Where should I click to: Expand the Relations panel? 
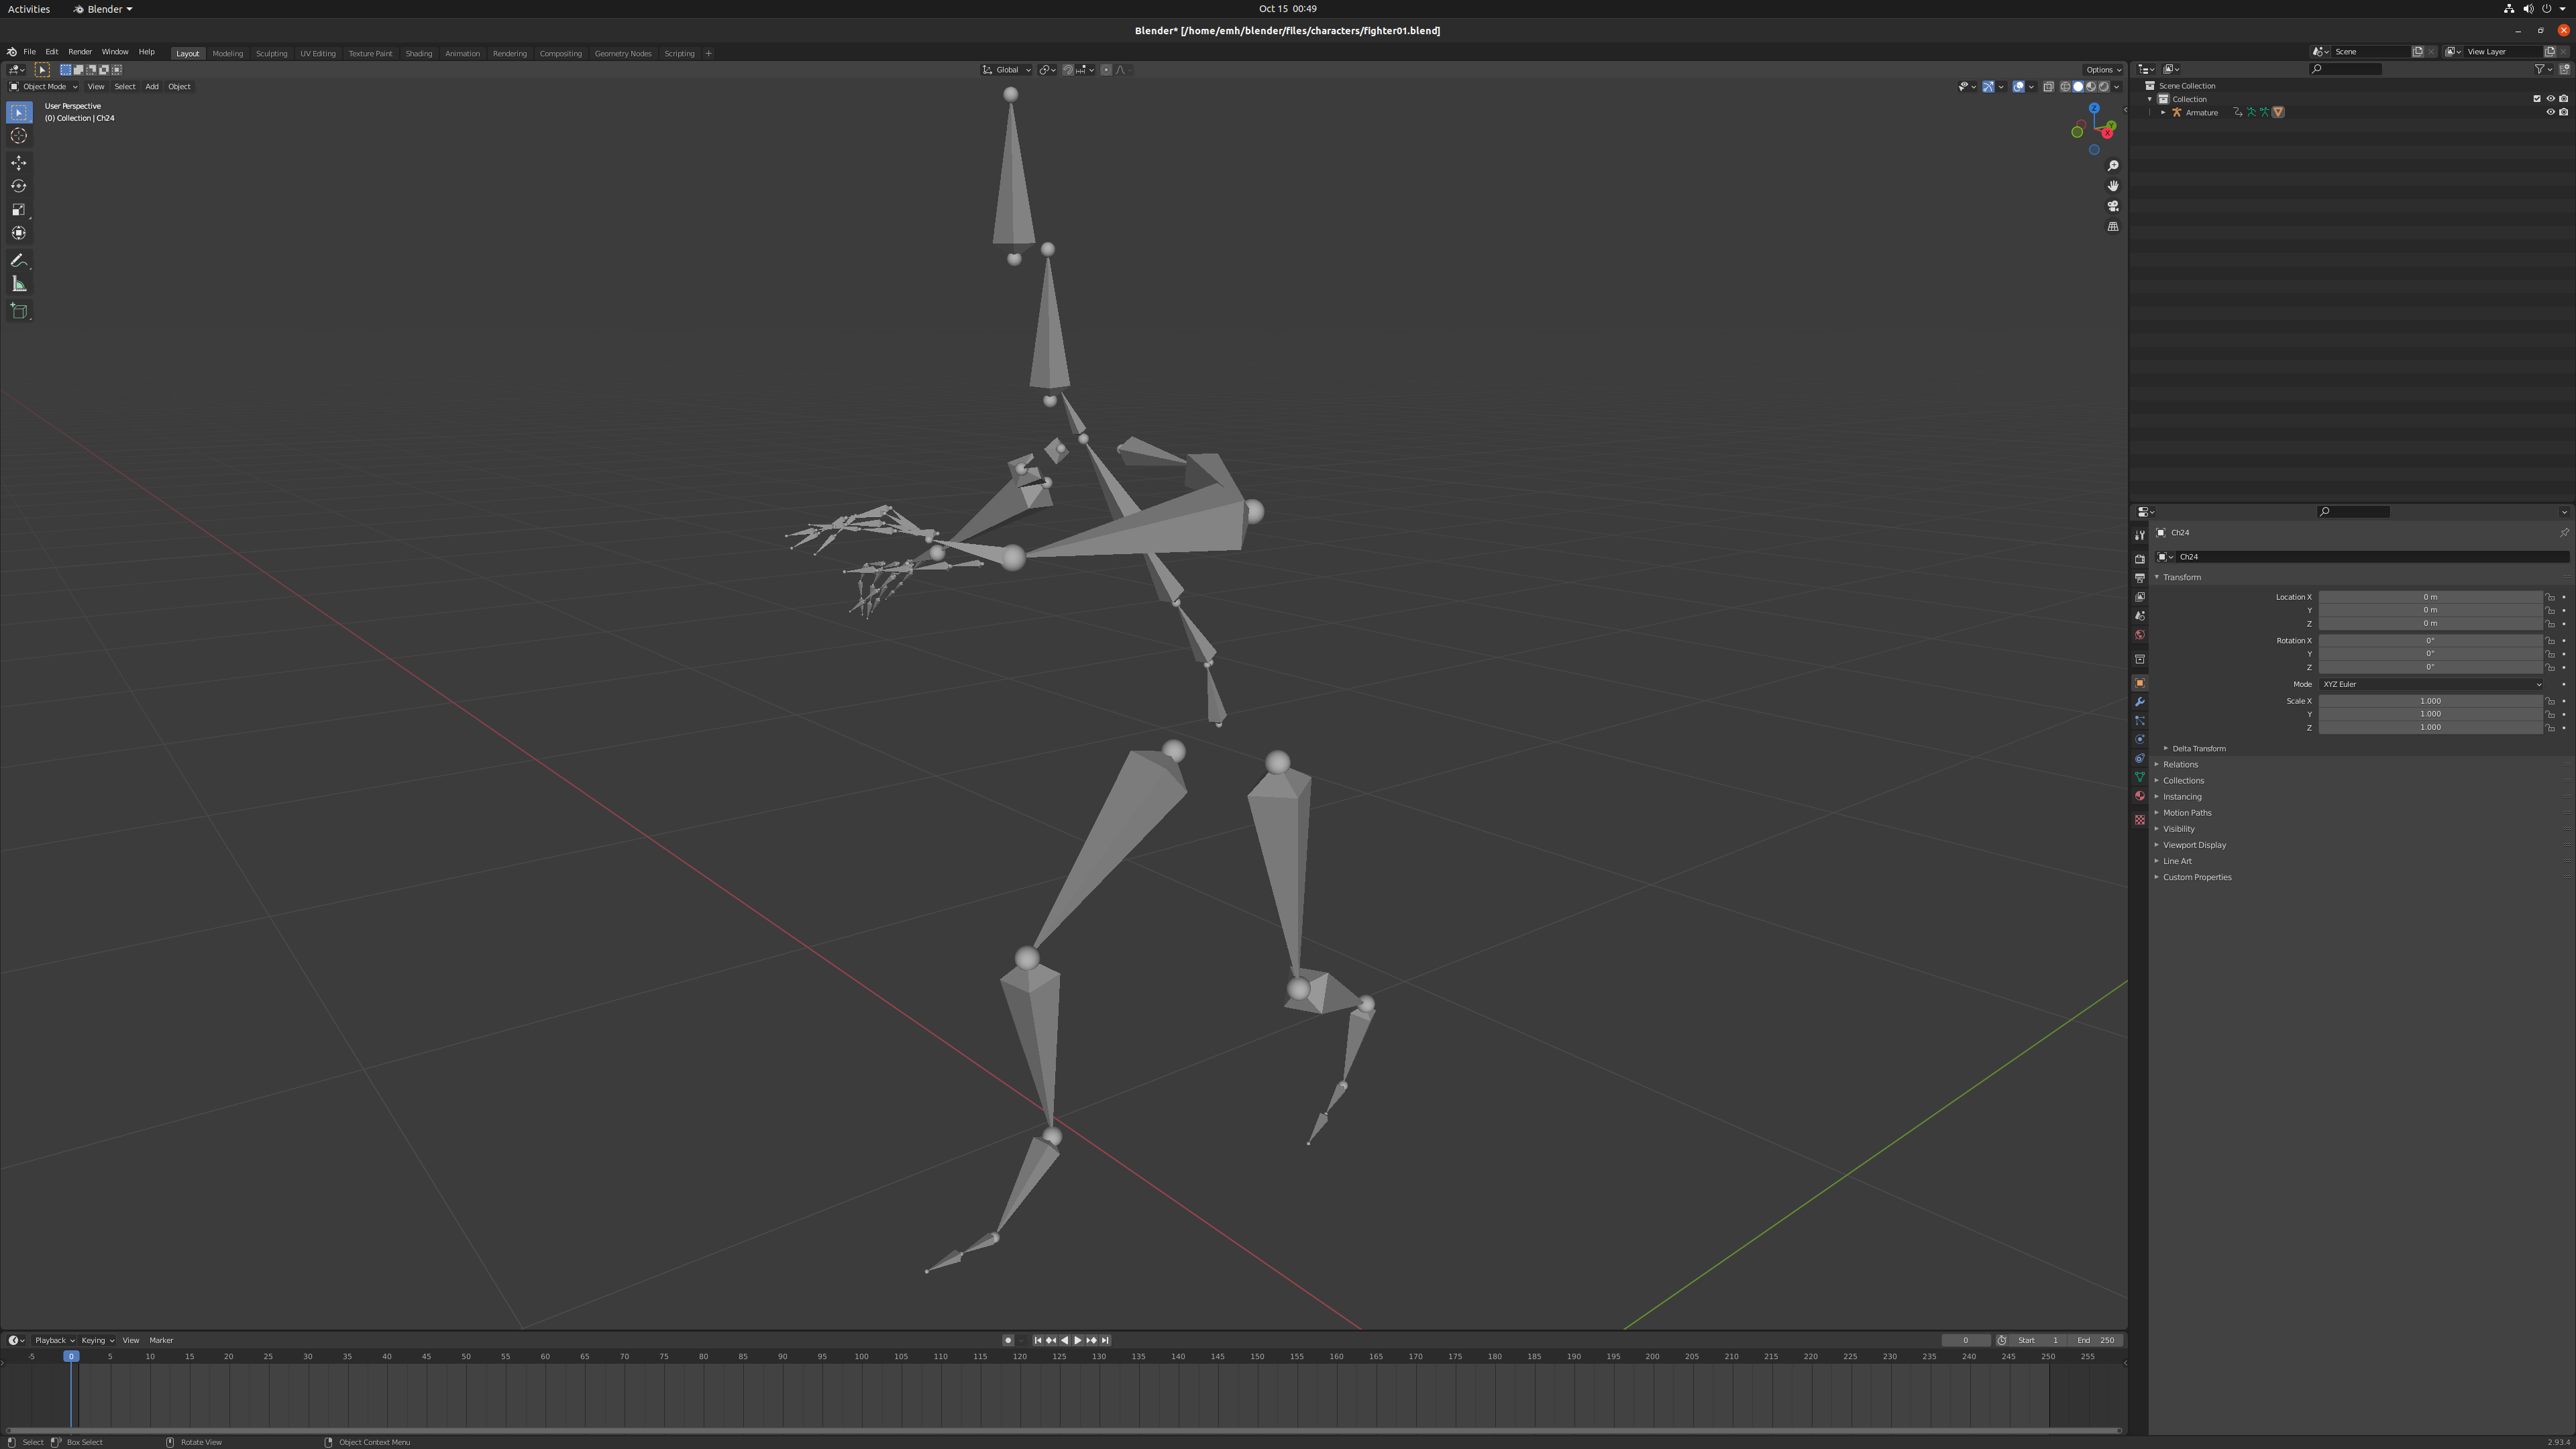[2179, 765]
